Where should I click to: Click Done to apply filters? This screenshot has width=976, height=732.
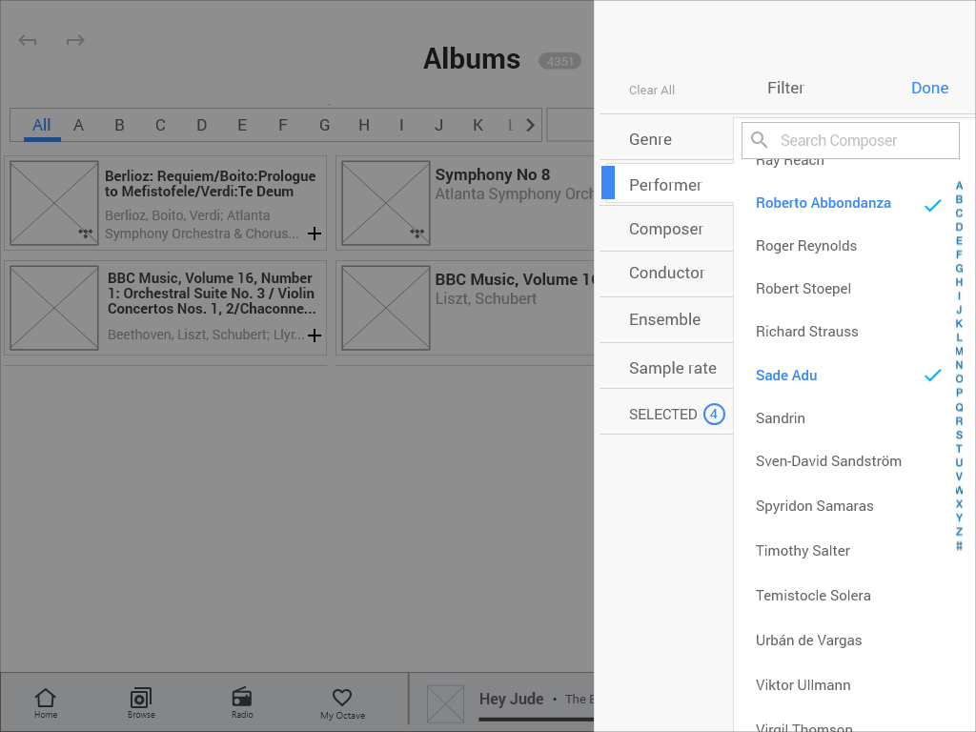[x=929, y=88]
